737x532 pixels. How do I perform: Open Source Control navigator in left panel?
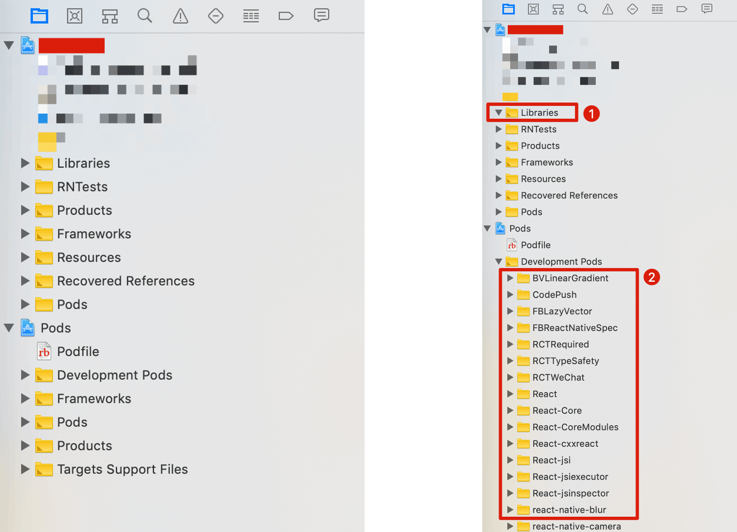coord(74,16)
